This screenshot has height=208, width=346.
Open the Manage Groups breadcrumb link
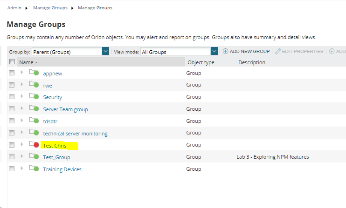(50, 8)
